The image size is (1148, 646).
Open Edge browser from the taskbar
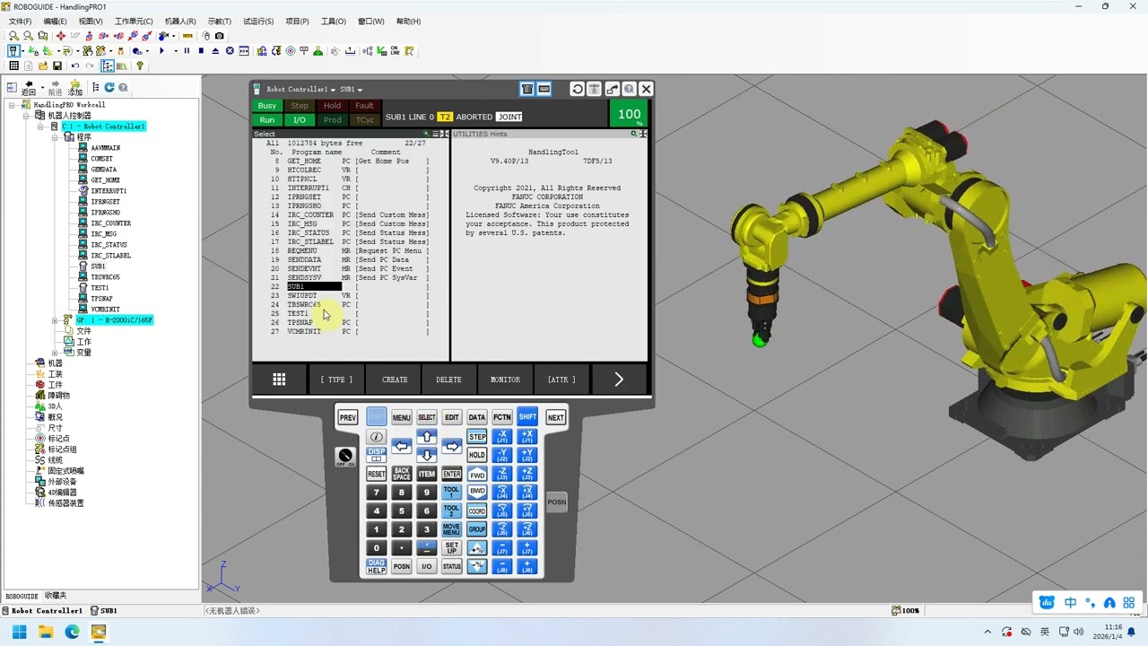[72, 632]
